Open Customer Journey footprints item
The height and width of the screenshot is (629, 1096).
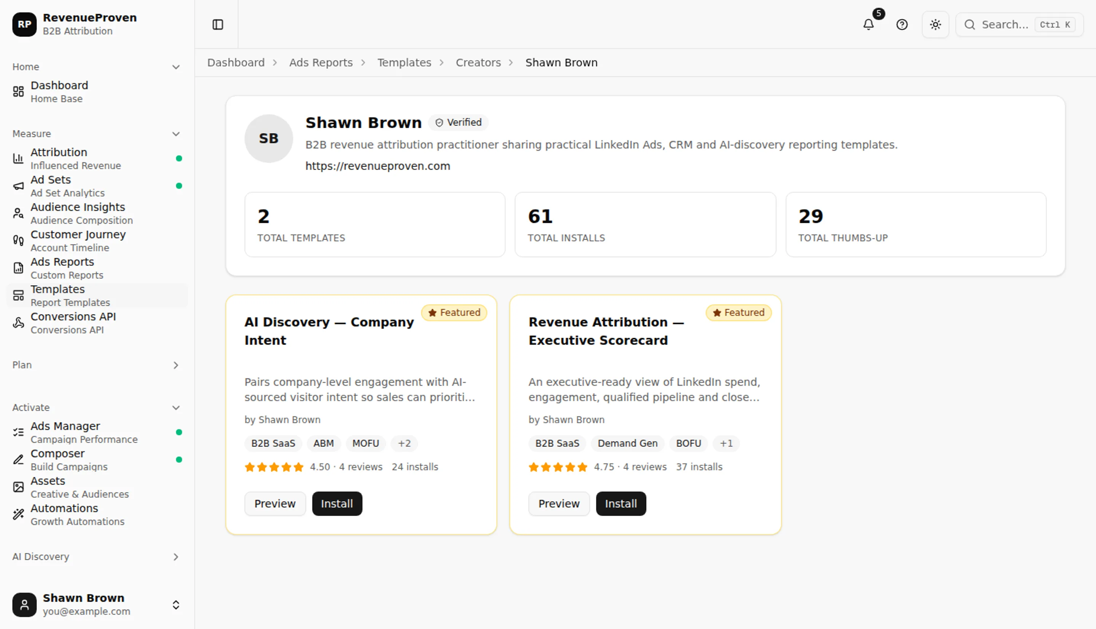tap(97, 241)
